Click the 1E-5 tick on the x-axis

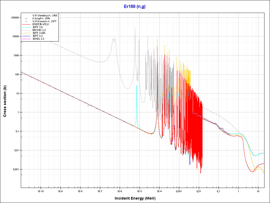[x=139, y=191]
